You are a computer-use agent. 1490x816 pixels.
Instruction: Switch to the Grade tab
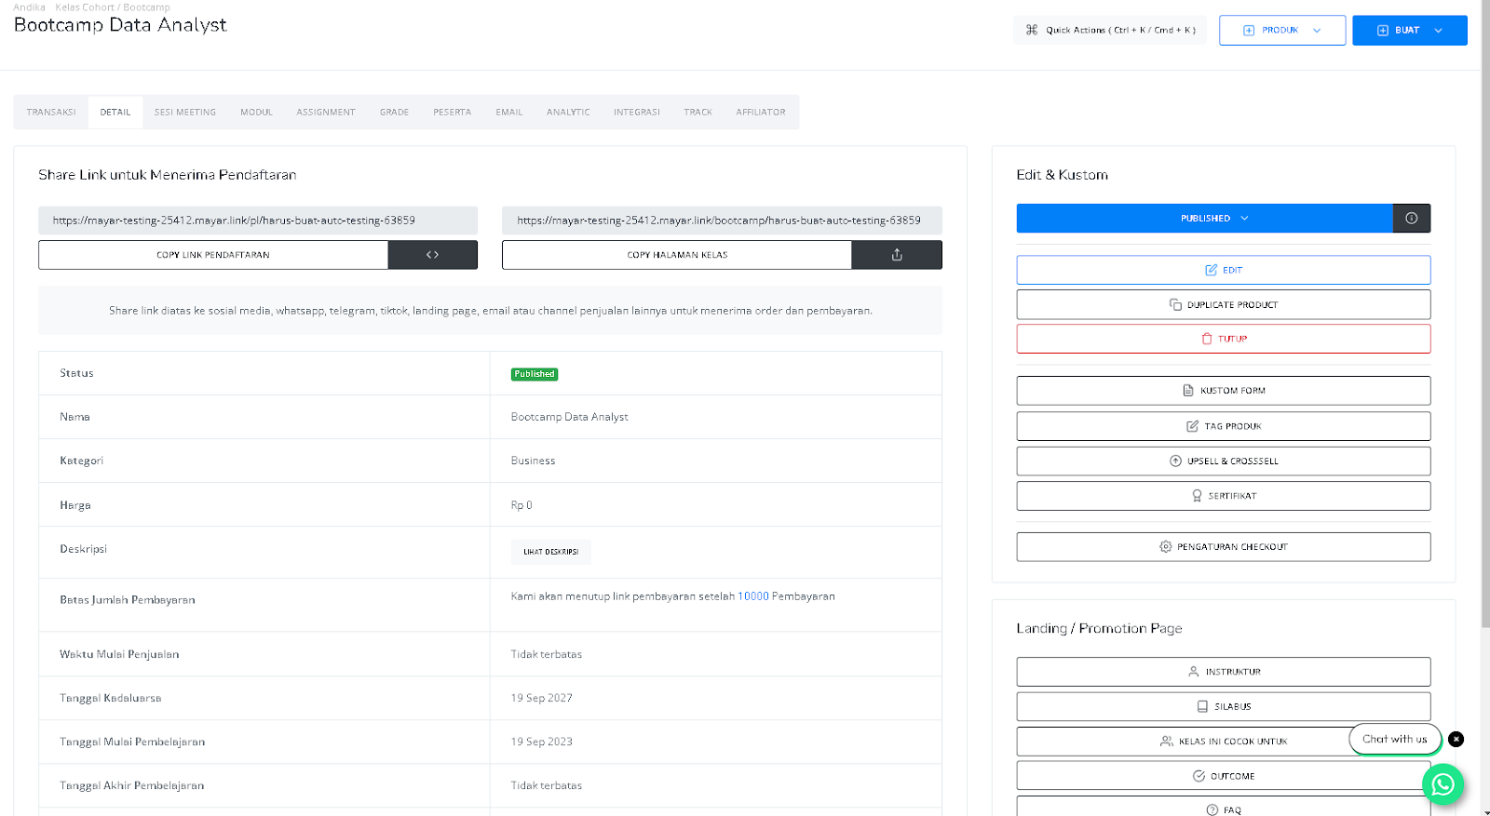click(x=394, y=113)
